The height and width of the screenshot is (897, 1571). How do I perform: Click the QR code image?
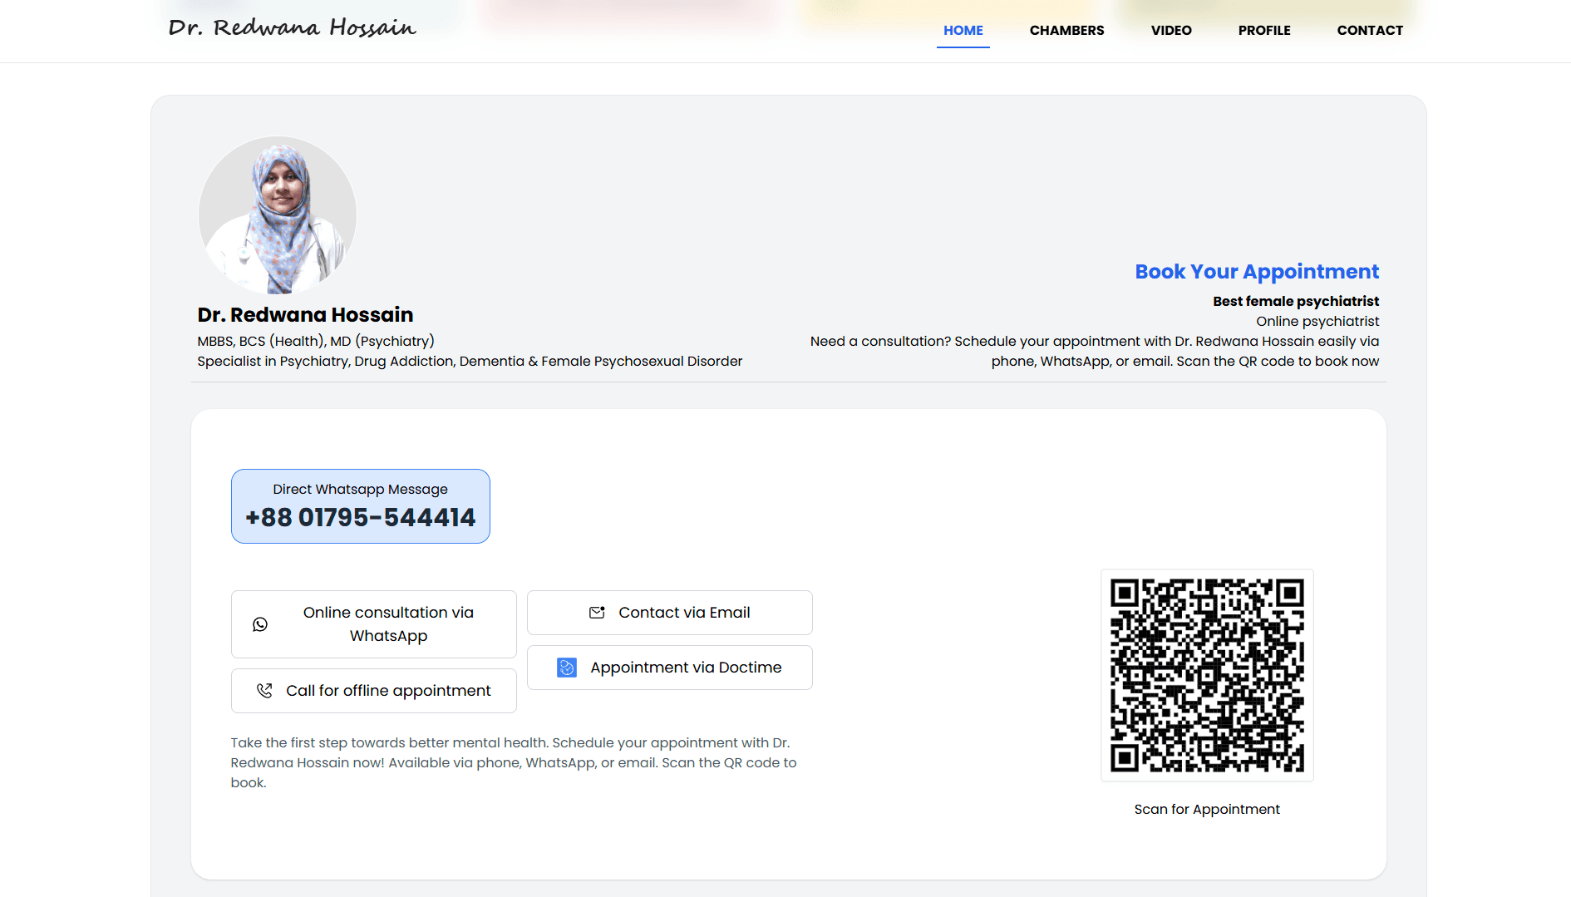click(x=1207, y=675)
